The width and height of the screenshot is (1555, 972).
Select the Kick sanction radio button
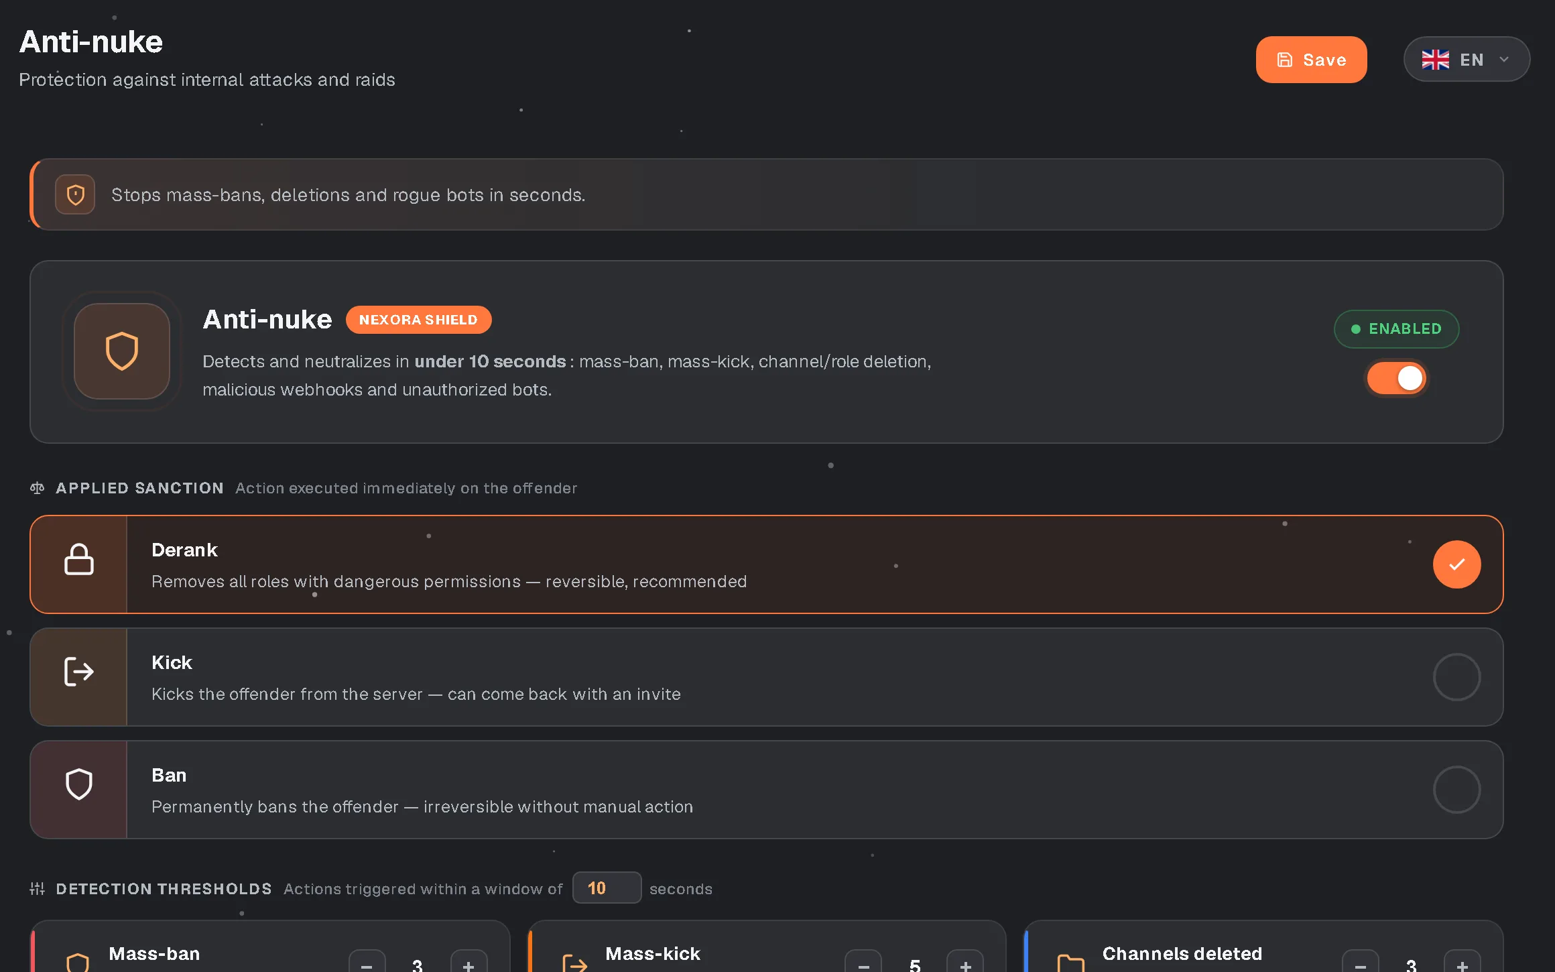pos(1456,677)
